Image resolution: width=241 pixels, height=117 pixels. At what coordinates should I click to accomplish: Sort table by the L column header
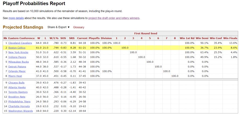tap(45, 38)
